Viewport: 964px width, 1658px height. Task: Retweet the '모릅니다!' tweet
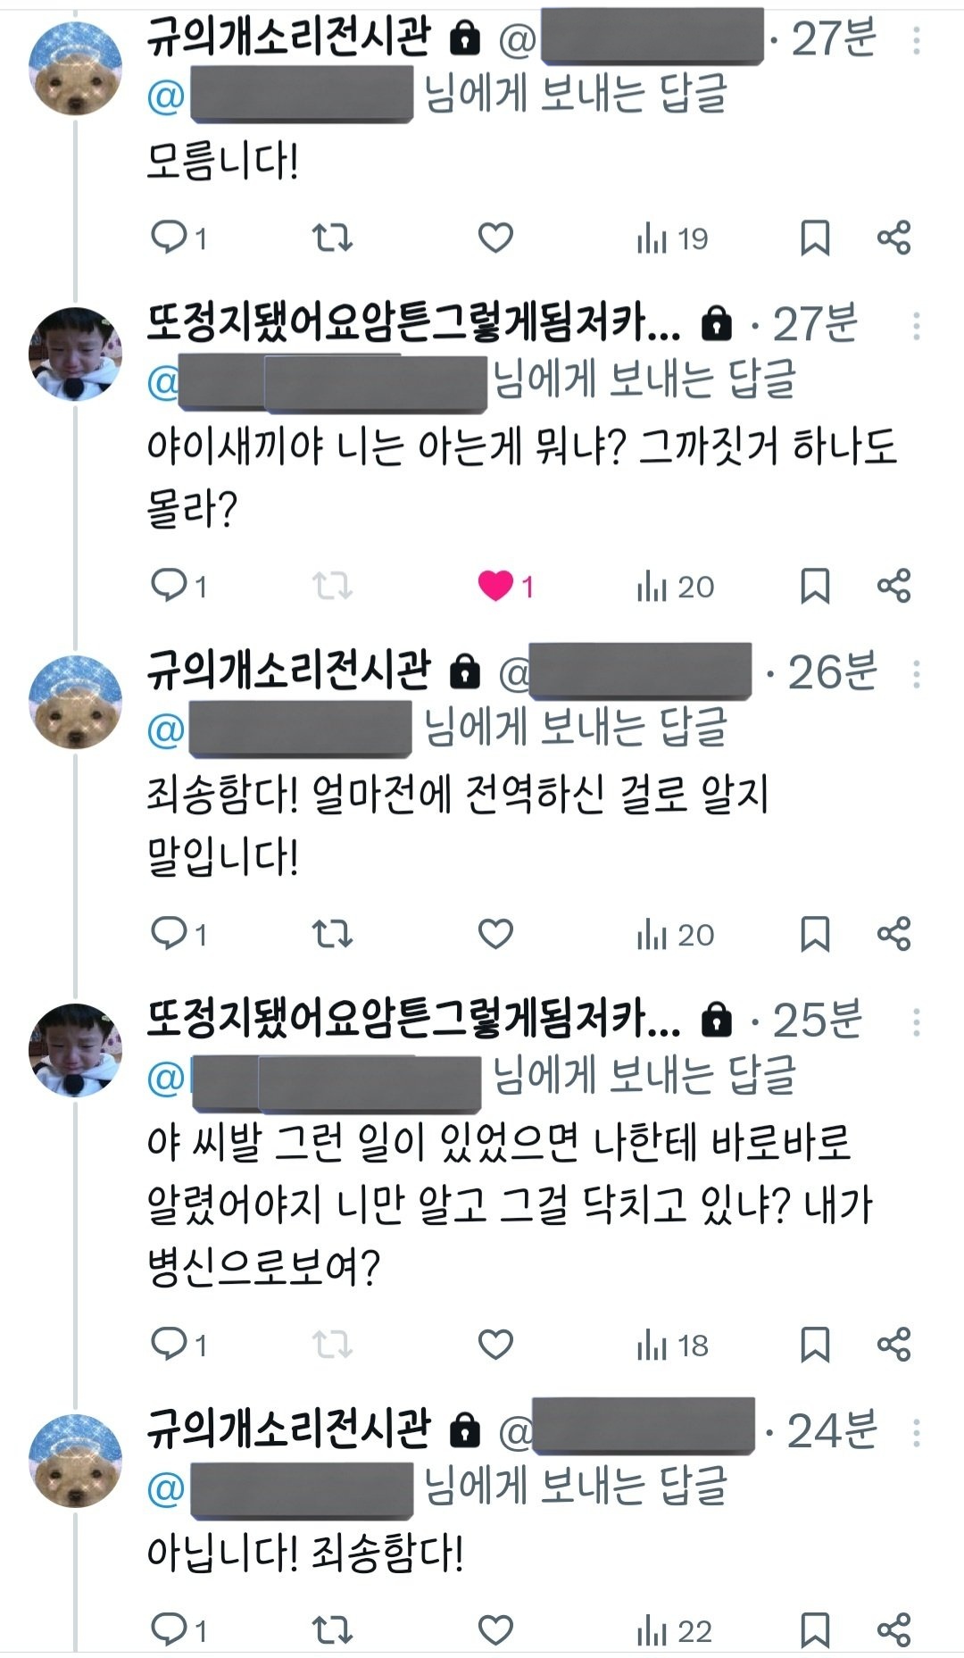(x=332, y=237)
